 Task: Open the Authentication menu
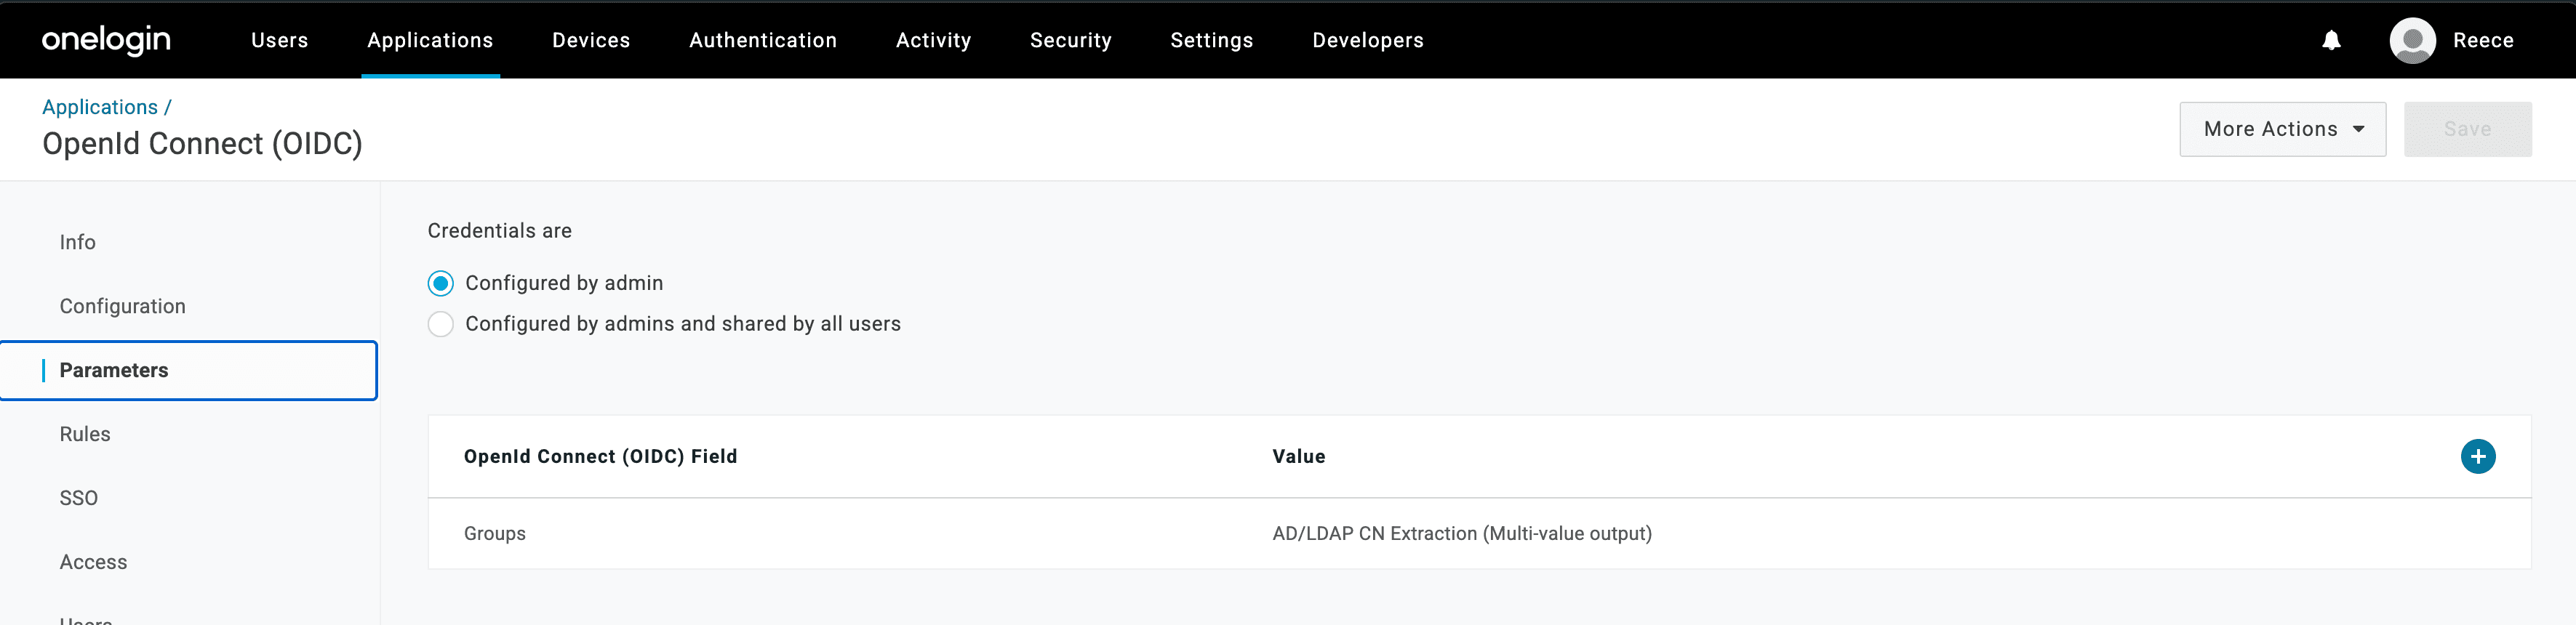coord(763,40)
